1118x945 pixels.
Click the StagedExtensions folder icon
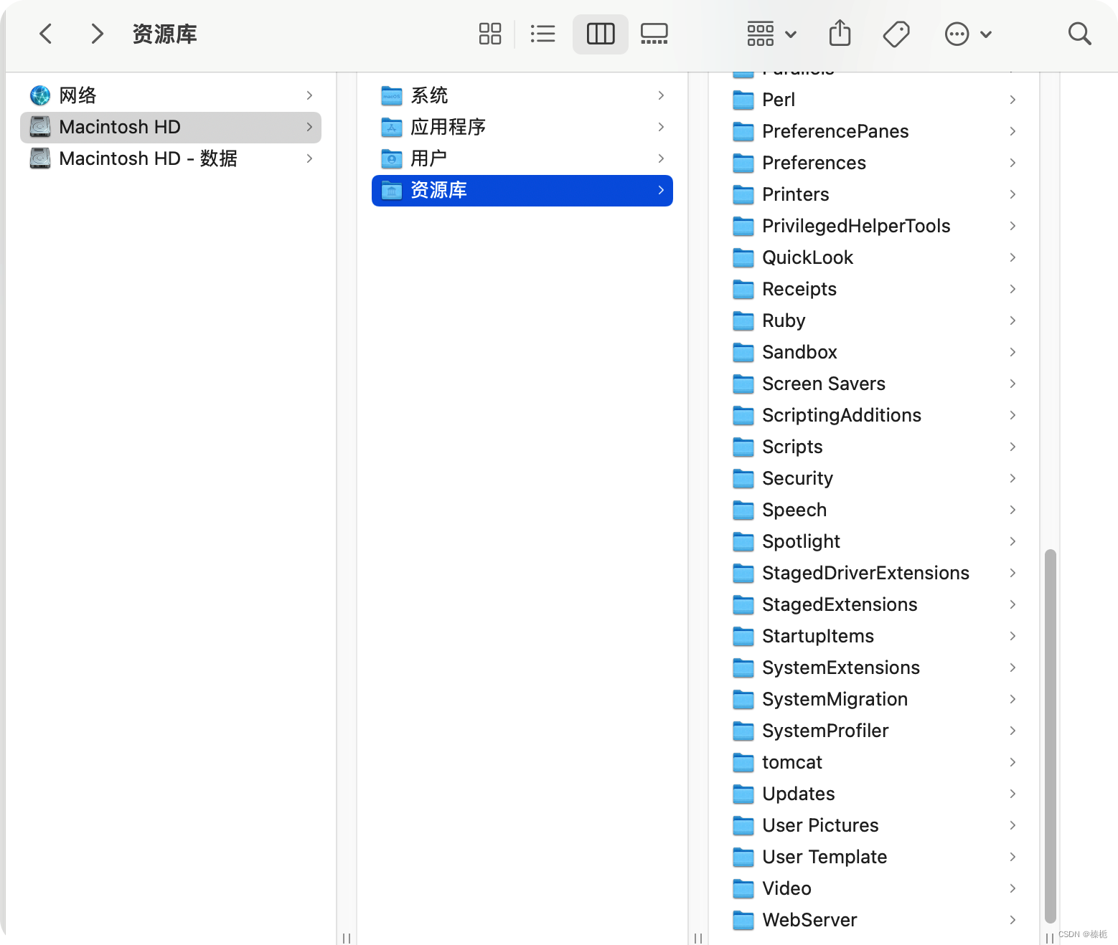743,604
